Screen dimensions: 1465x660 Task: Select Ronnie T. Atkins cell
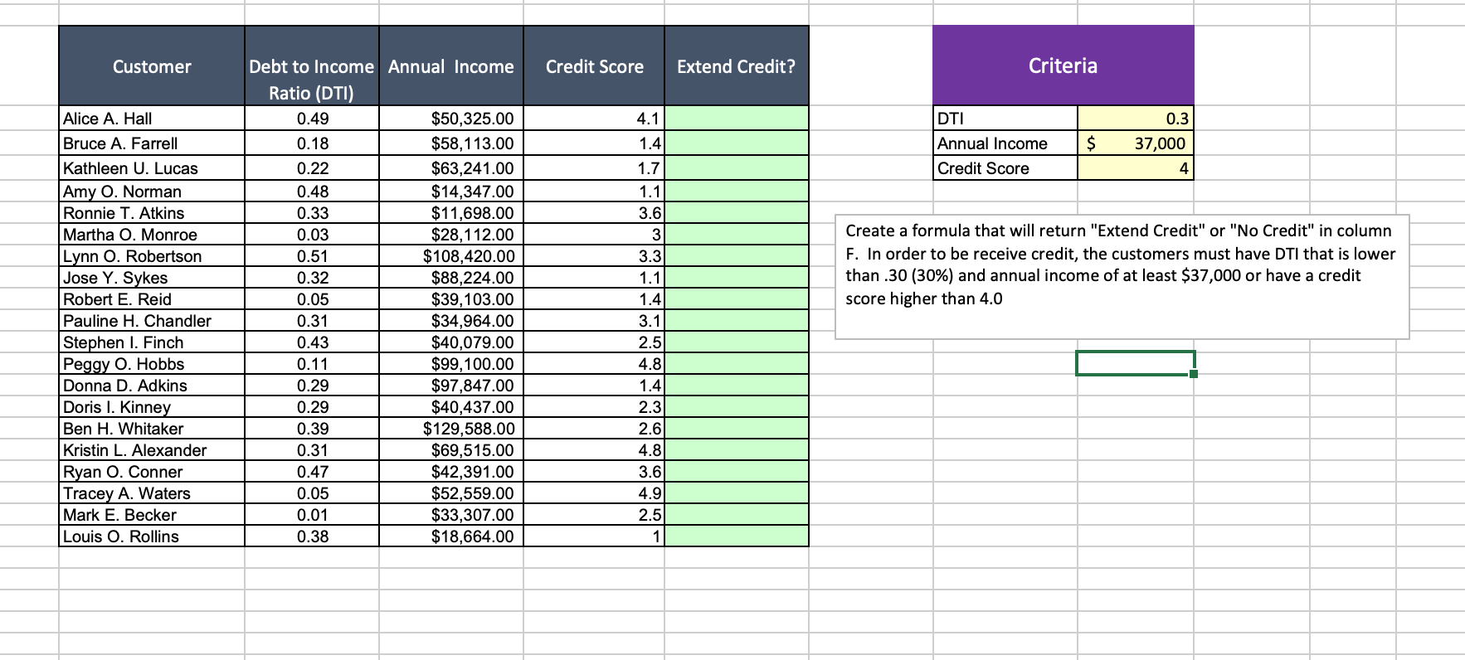152,213
